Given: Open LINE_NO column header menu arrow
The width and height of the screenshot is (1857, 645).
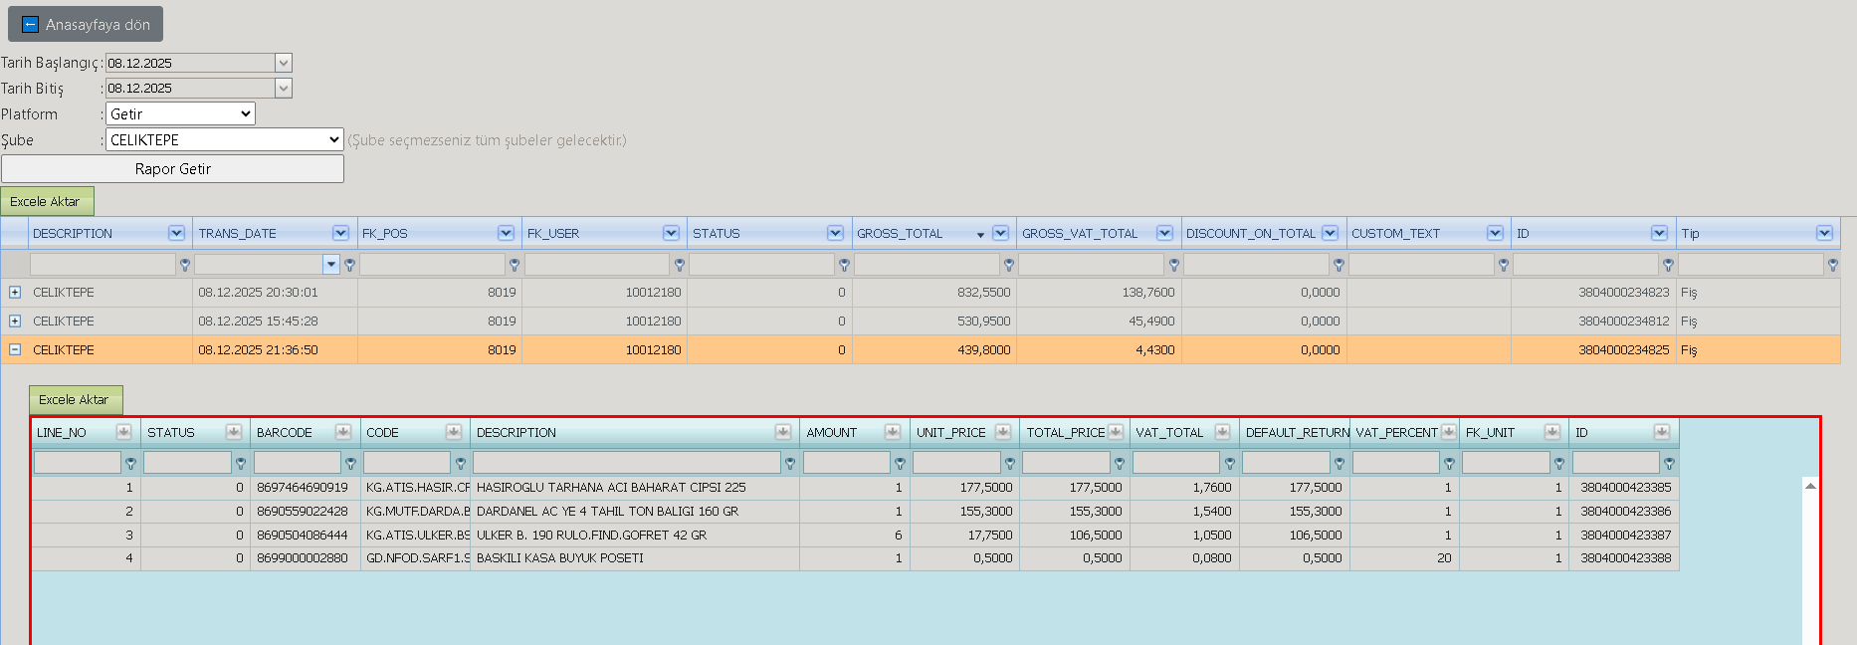Looking at the screenshot, I should tap(123, 432).
